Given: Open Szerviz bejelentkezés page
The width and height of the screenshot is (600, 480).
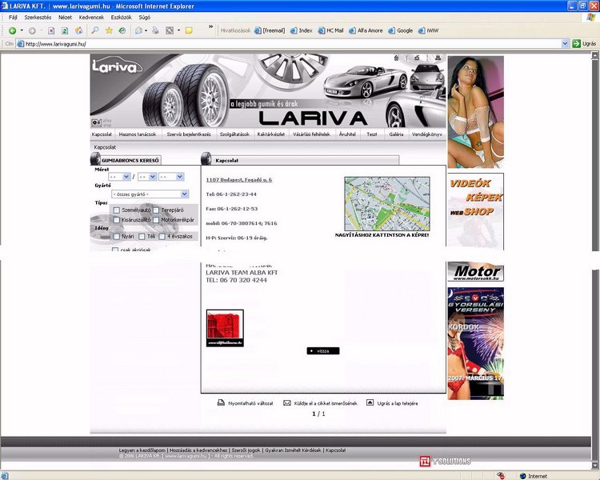Looking at the screenshot, I should click(x=189, y=134).
